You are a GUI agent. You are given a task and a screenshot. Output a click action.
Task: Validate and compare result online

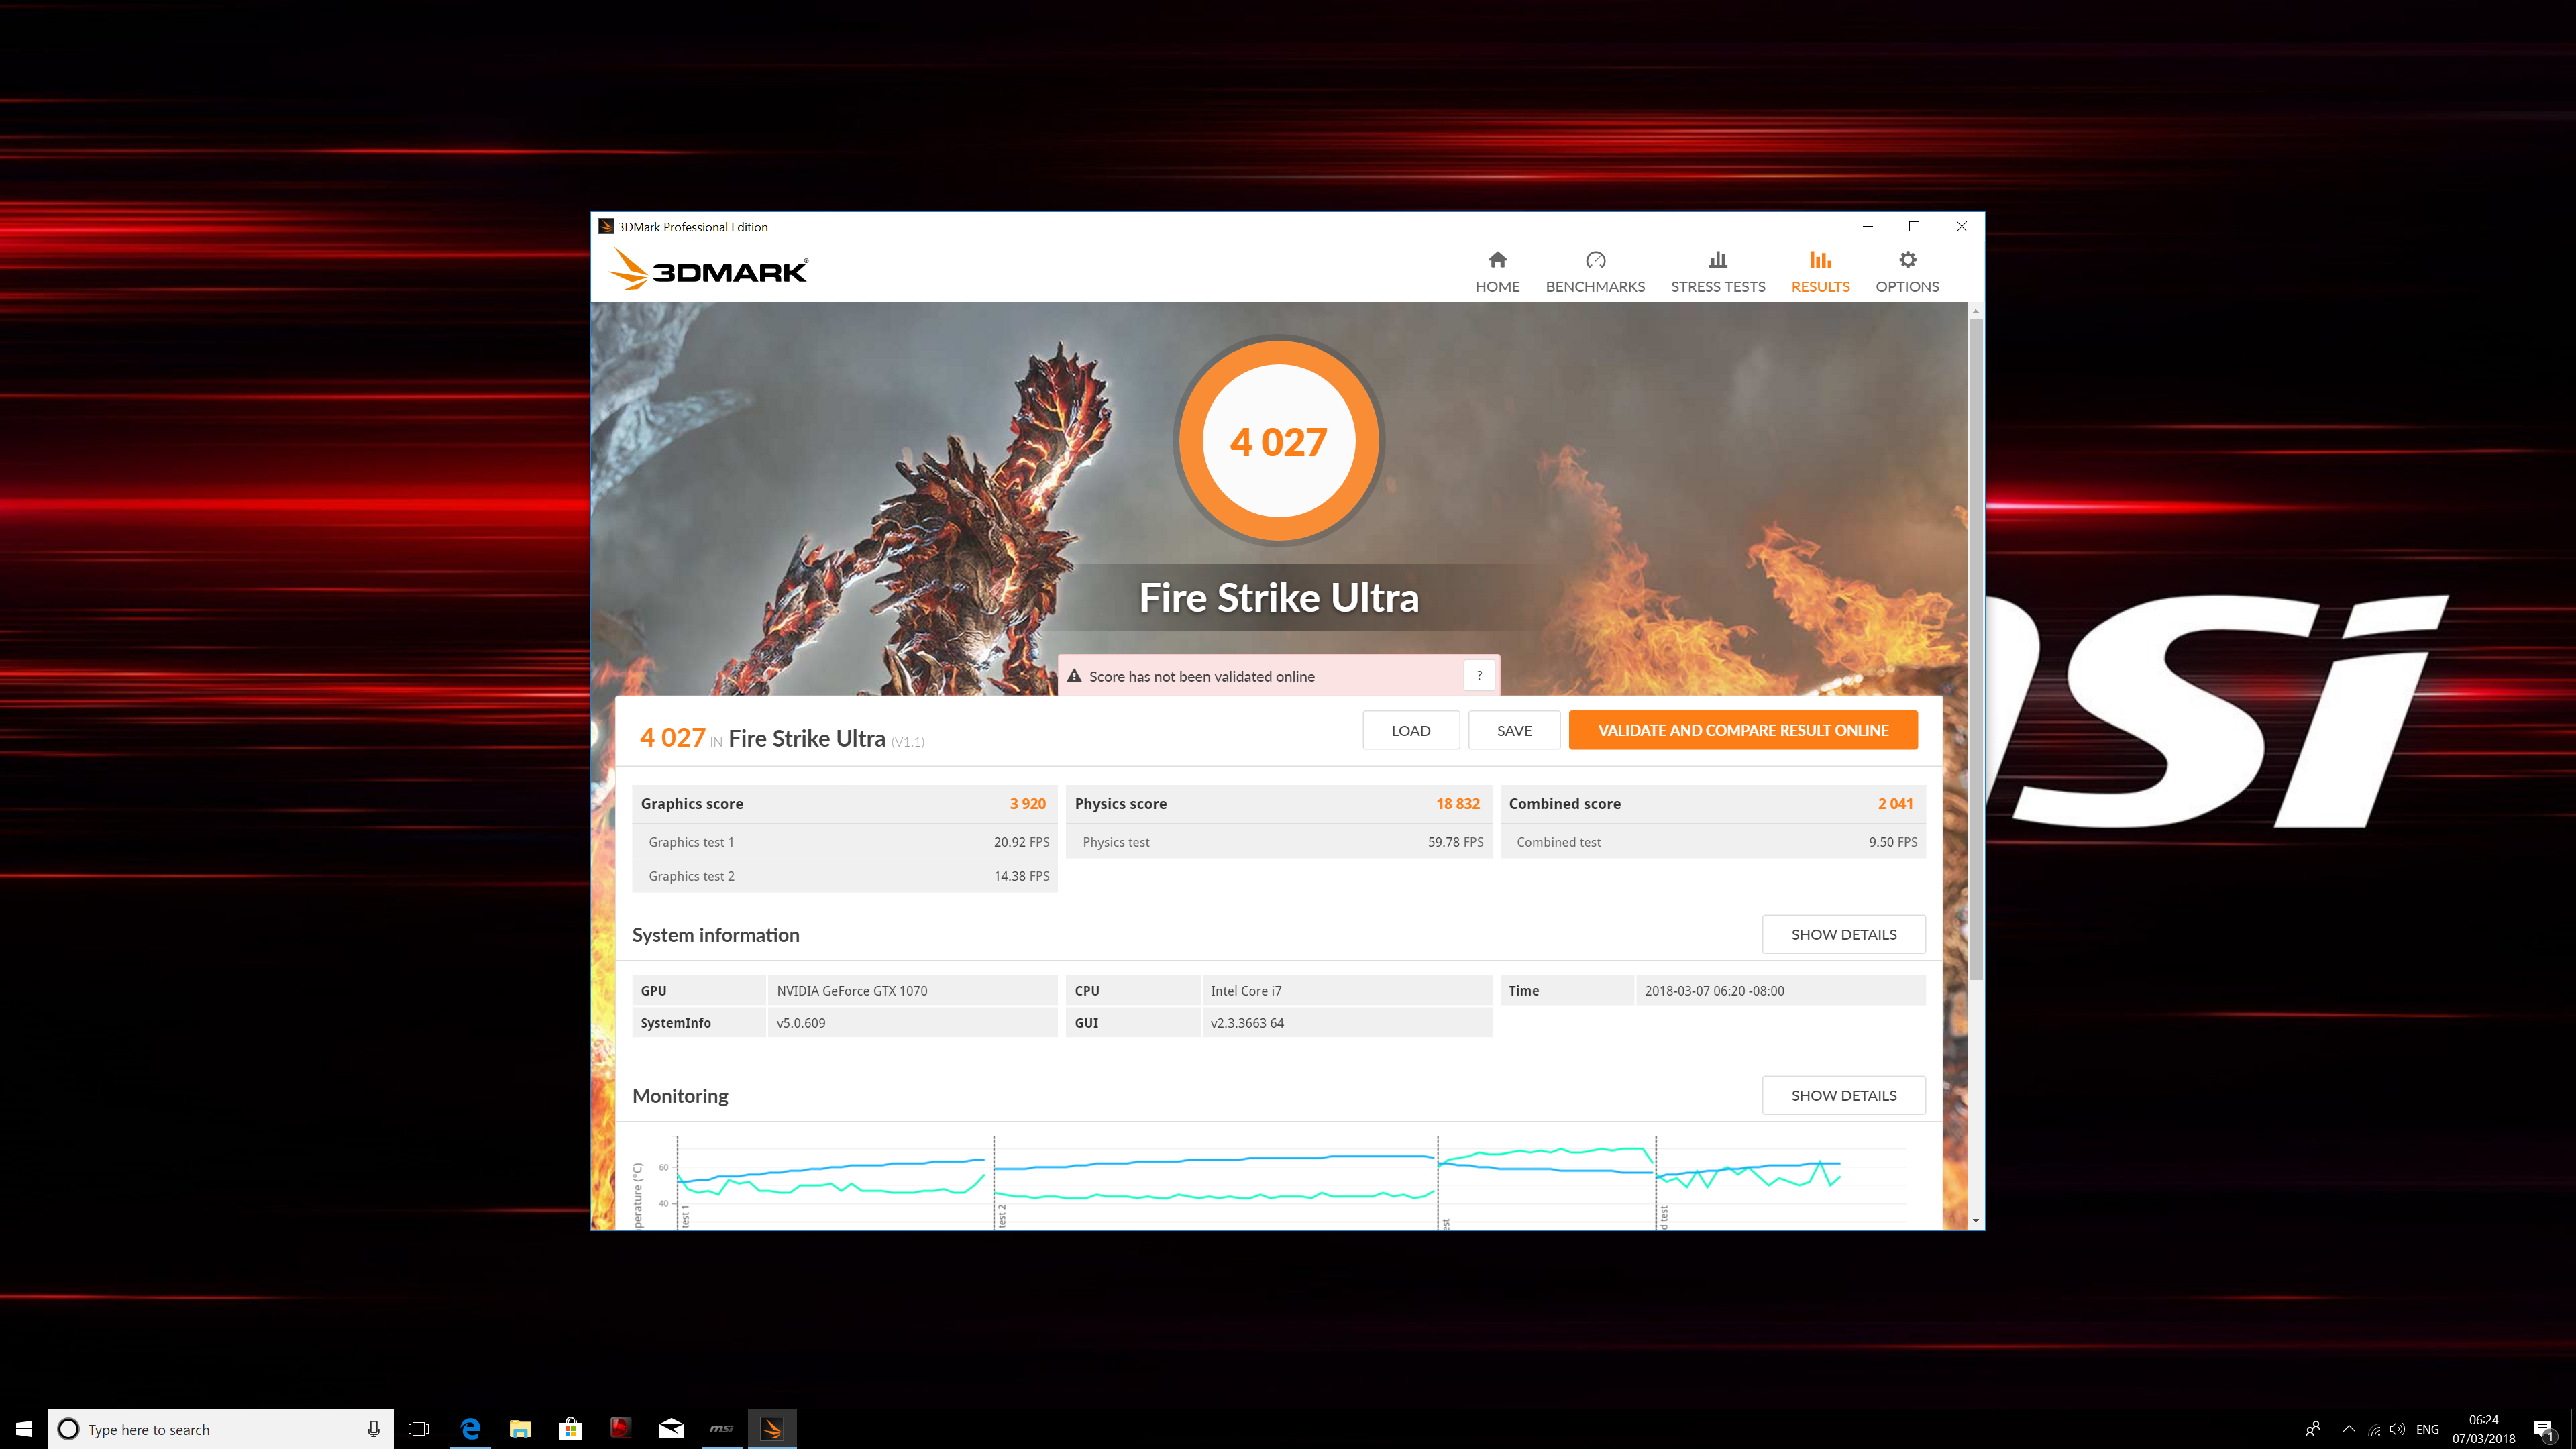[1742, 730]
